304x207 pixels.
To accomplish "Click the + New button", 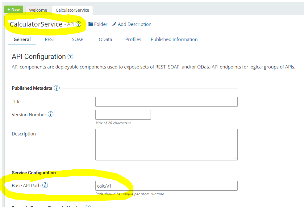I will pyautogui.click(x=14, y=9).
